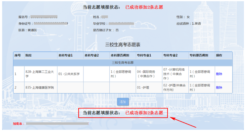The image size is (245, 131).
Task: Click the 三校生高考志愿表 title
Action: point(123,45)
